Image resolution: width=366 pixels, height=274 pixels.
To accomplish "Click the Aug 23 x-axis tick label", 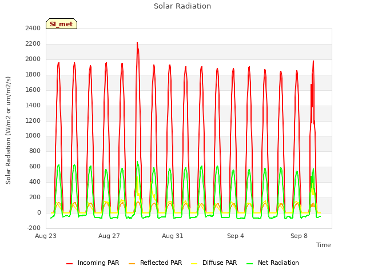I will click(46, 236).
